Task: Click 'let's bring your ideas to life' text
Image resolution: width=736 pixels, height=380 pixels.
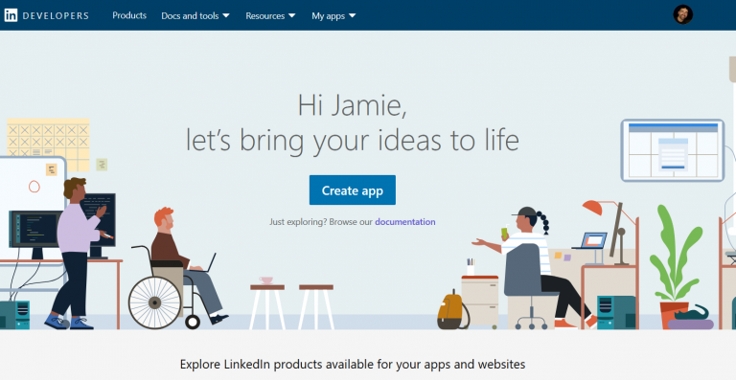Action: coord(352,140)
